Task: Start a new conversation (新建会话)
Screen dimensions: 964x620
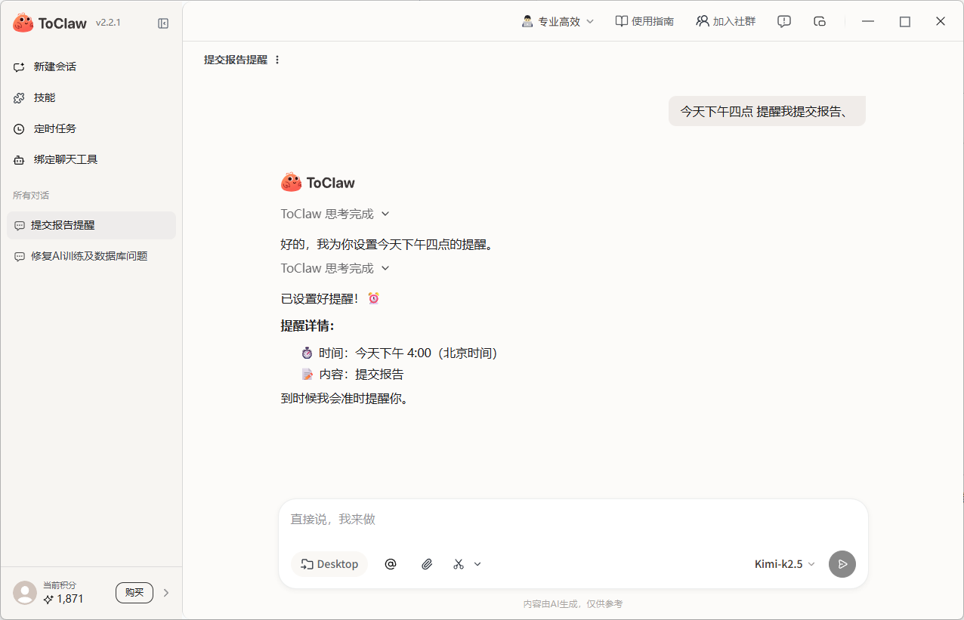Action: point(91,66)
